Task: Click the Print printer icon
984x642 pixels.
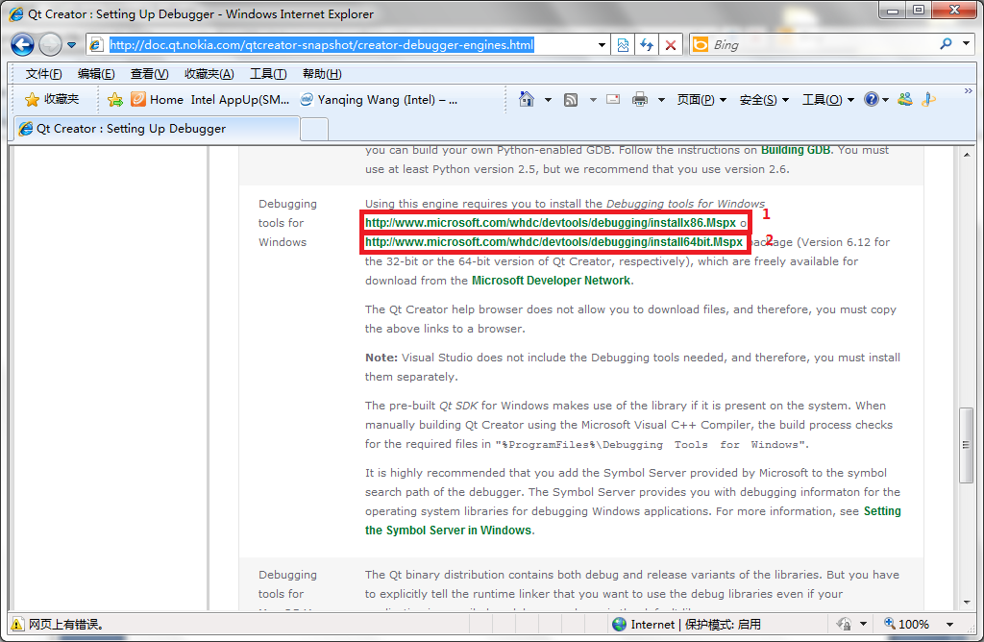Action: pyautogui.click(x=640, y=99)
